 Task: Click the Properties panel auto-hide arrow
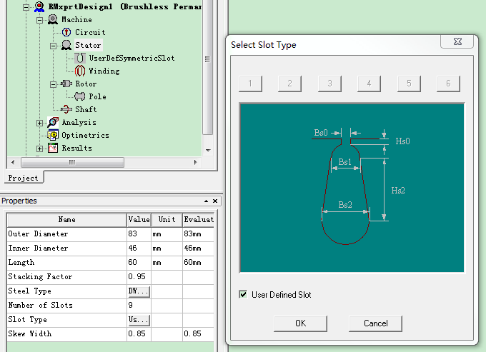pyautogui.click(x=206, y=201)
